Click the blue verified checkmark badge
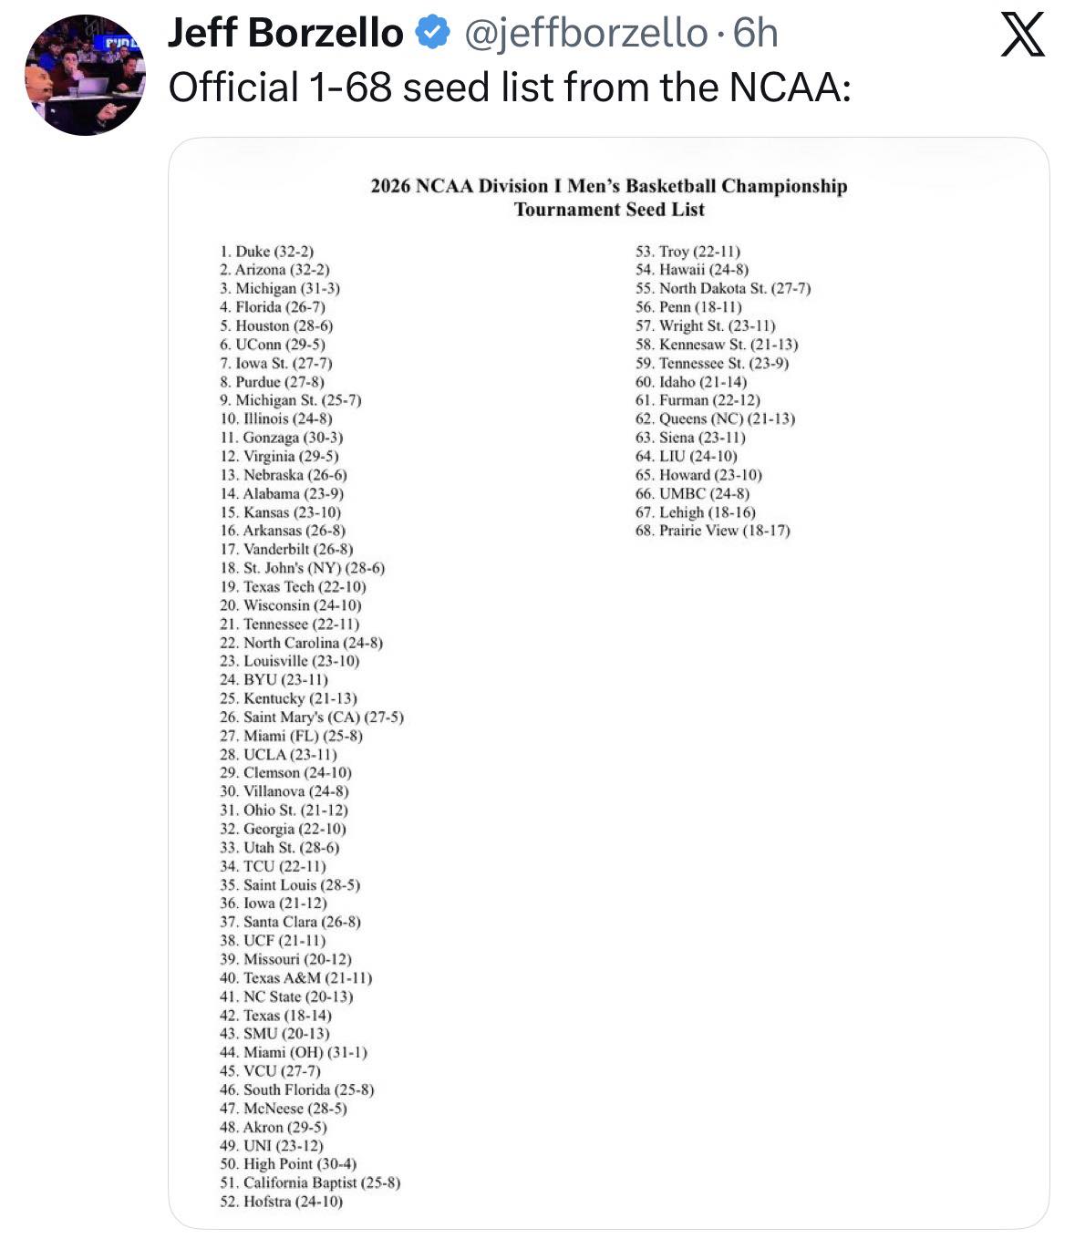The image size is (1075, 1239). pyautogui.click(x=432, y=34)
